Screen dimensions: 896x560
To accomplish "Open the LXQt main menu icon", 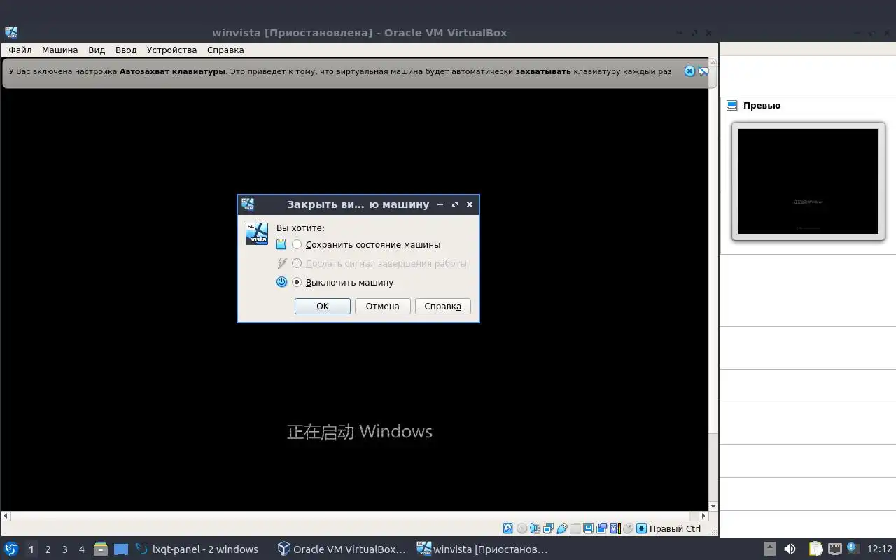I will tap(11, 549).
